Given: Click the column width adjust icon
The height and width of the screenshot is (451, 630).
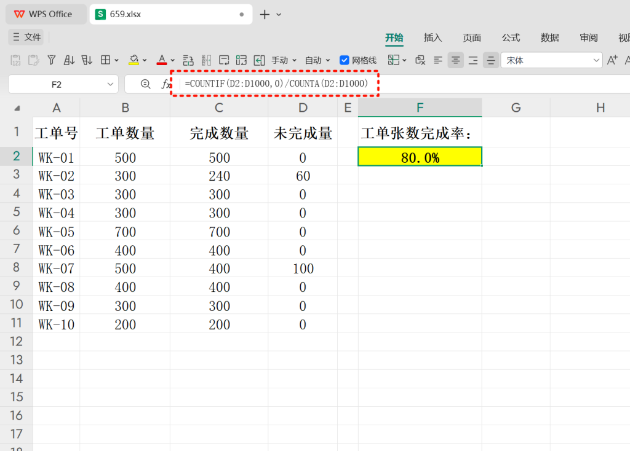Looking at the screenshot, I should click(206, 60).
